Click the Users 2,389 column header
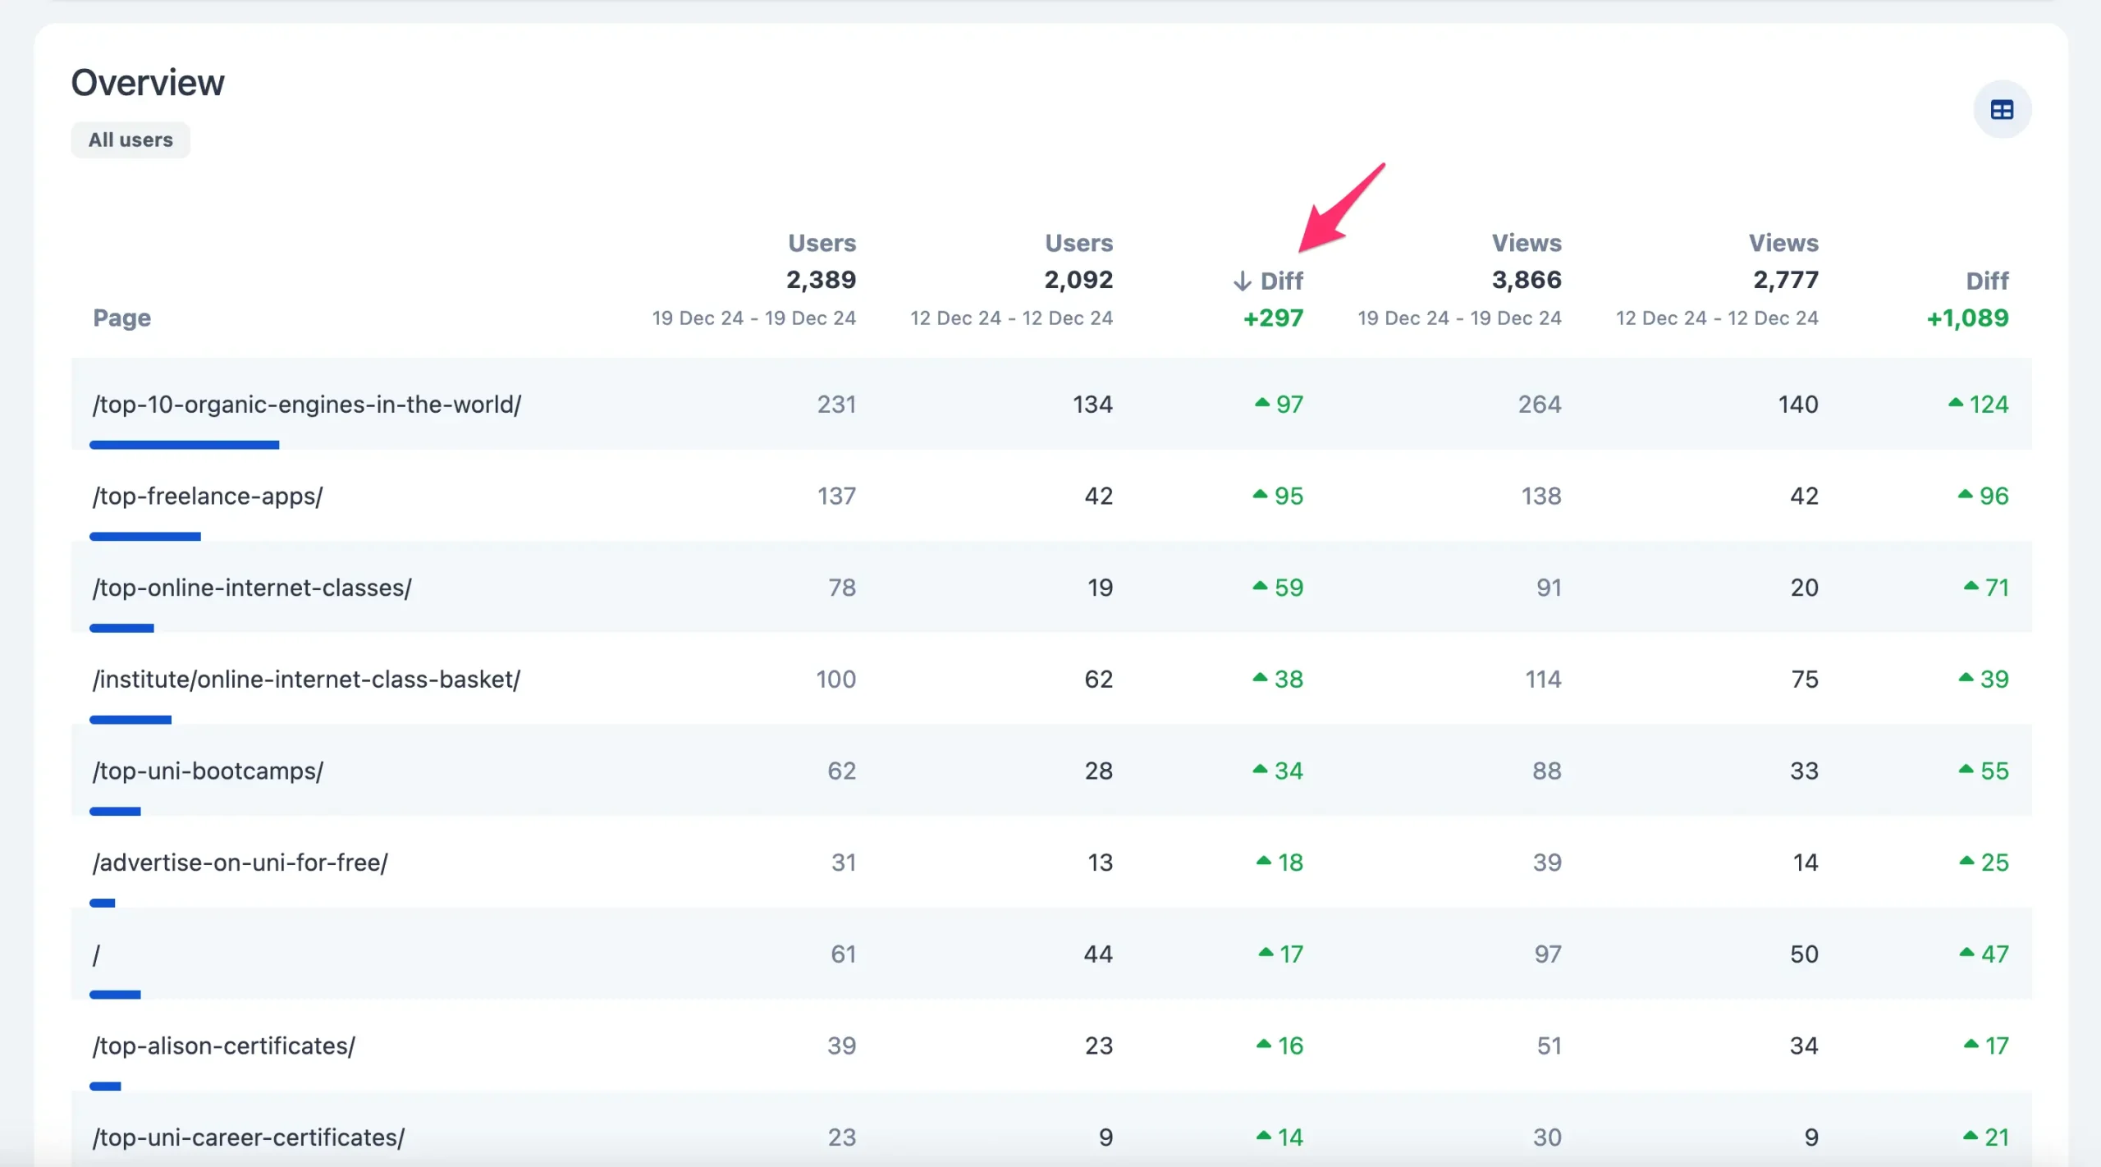 point(753,280)
